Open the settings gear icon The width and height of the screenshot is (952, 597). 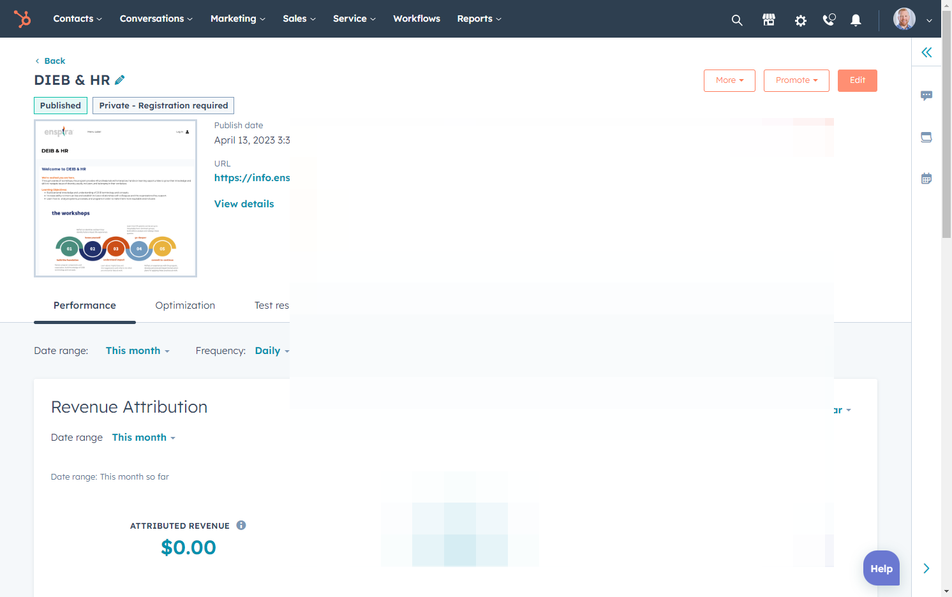click(801, 20)
